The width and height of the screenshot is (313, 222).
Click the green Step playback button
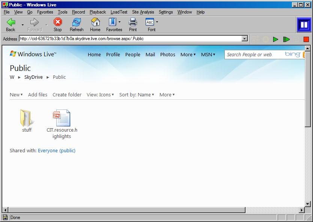[286, 39]
